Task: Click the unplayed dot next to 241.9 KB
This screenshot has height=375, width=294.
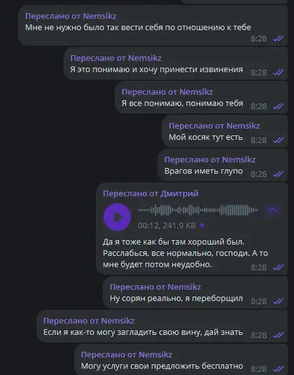Action: (202, 225)
